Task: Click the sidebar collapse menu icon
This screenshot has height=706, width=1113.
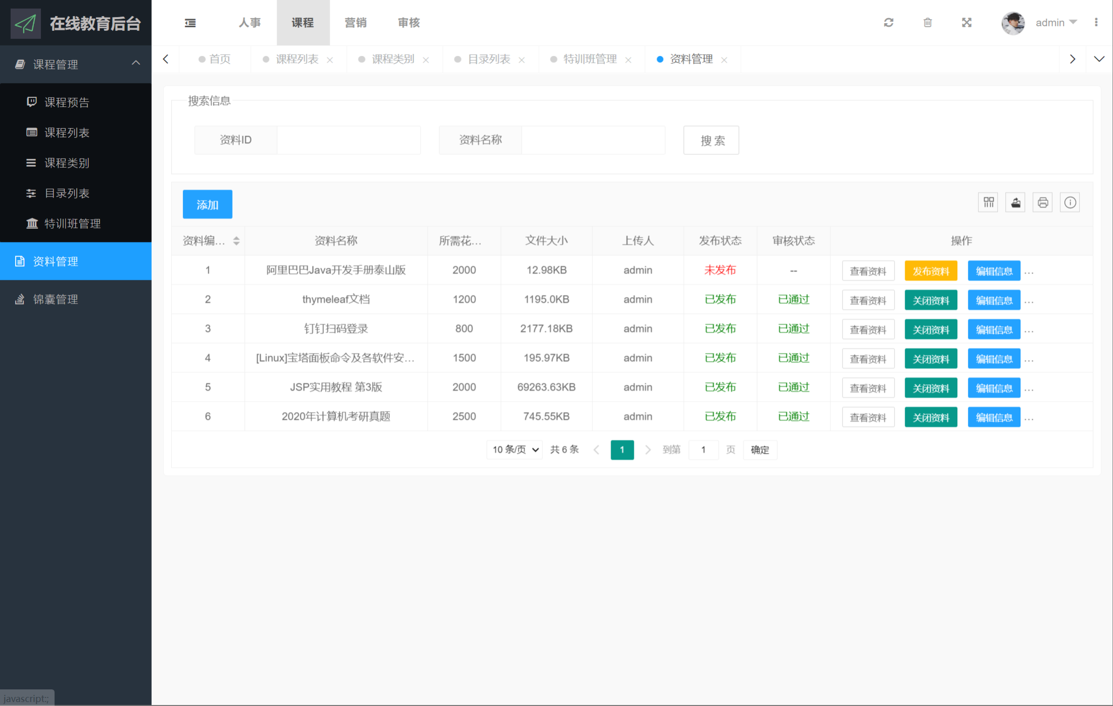Action: (190, 23)
